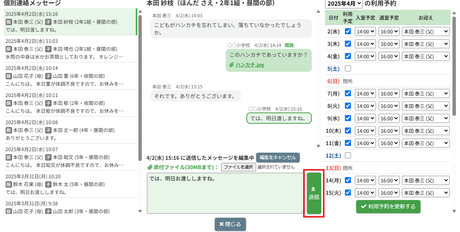Uncheck the 2(水) usage checkbox

click(x=348, y=31)
